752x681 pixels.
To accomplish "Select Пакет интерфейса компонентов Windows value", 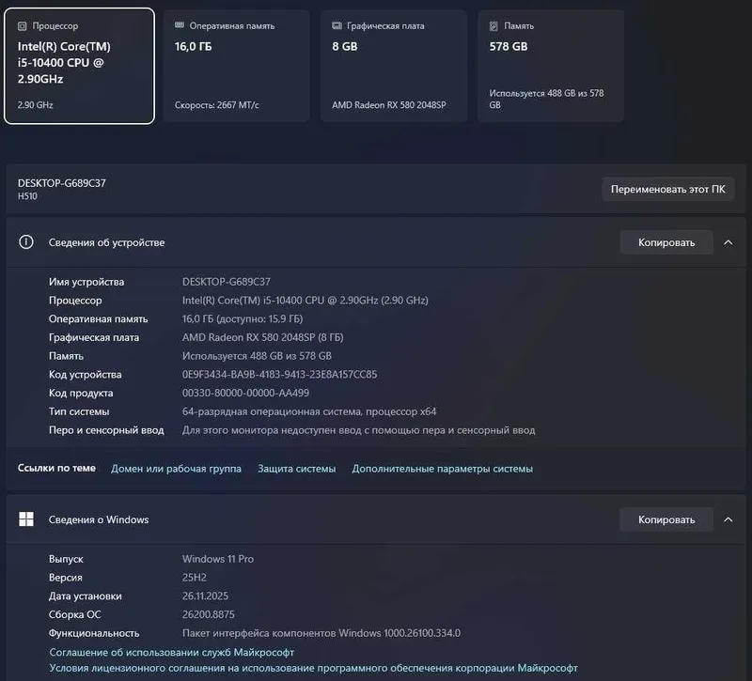I will [321, 633].
